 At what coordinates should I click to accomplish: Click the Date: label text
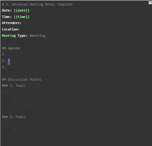[7, 10]
